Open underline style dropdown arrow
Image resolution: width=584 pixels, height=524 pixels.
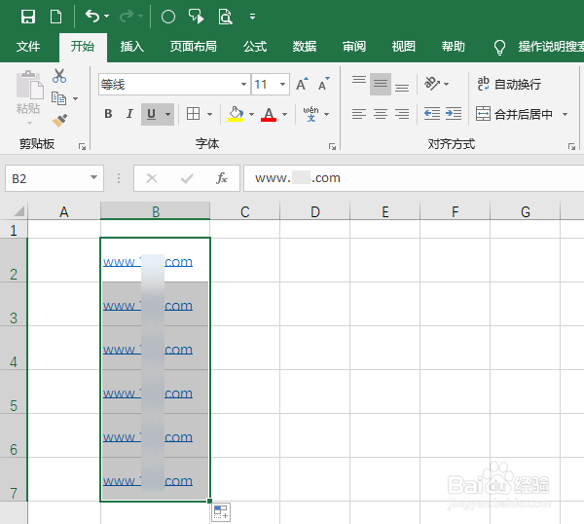point(168,114)
